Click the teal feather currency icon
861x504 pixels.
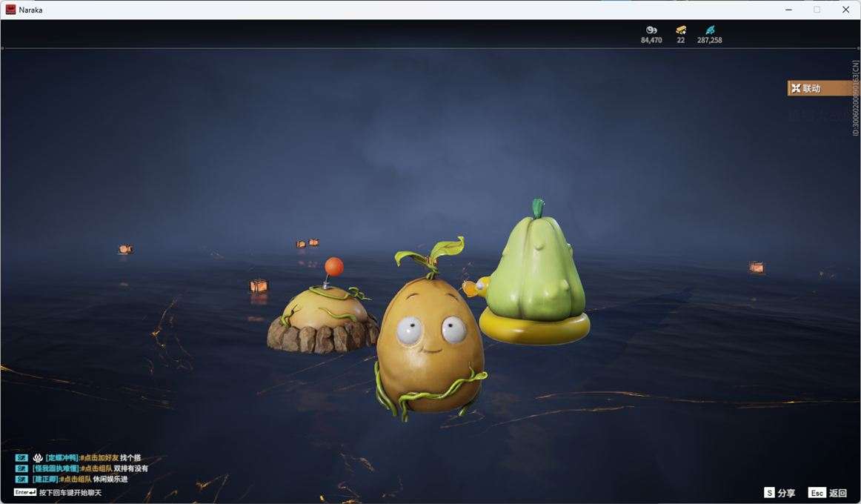click(x=710, y=30)
